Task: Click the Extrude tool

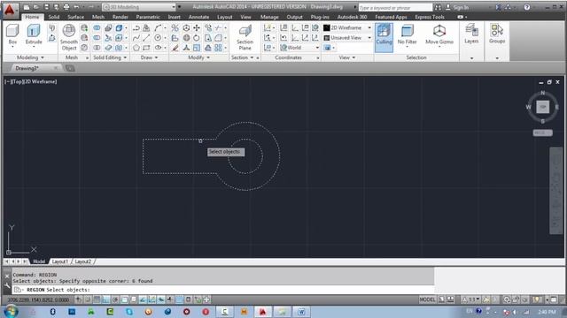Action: click(x=34, y=35)
